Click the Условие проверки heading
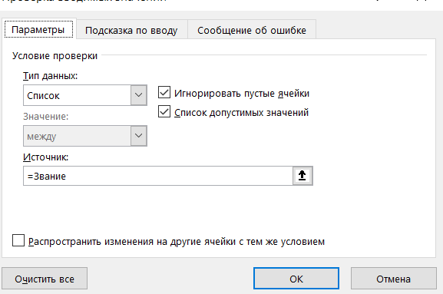The image size is (443, 294). click(55, 56)
